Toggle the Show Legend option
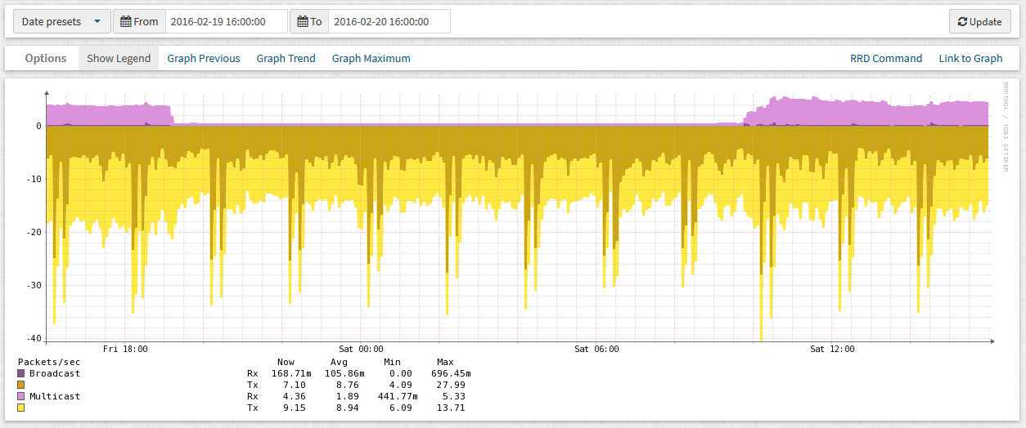The width and height of the screenshot is (1026, 428). coord(119,58)
